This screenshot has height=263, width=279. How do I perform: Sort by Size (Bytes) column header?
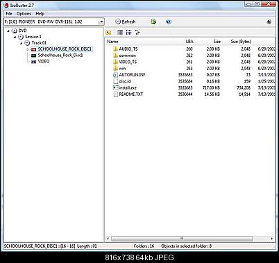[238, 42]
